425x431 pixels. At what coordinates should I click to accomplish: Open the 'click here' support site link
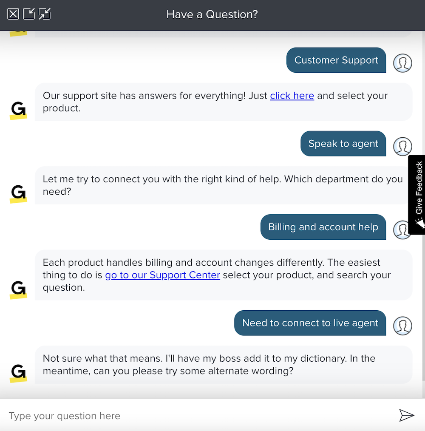coord(292,96)
